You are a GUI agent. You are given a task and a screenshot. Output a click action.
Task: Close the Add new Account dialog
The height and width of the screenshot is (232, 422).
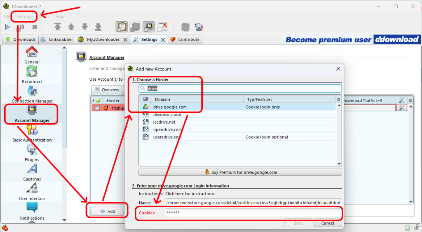pyautogui.click(x=338, y=69)
